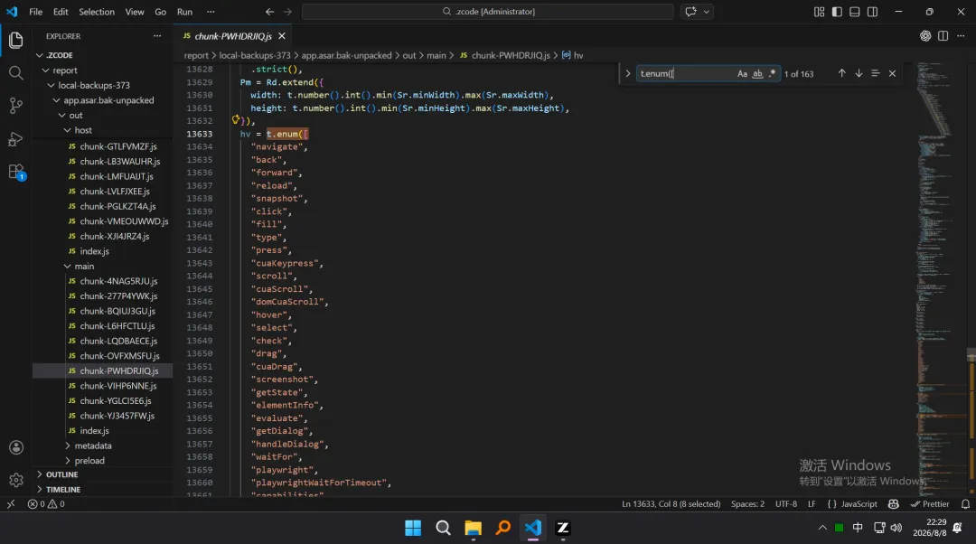Toggle the primary side bar
Screen dimensions: 976x544
(x=837, y=11)
